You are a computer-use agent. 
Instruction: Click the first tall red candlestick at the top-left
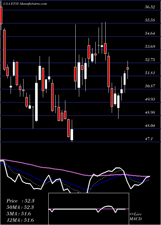tap(1, 15)
